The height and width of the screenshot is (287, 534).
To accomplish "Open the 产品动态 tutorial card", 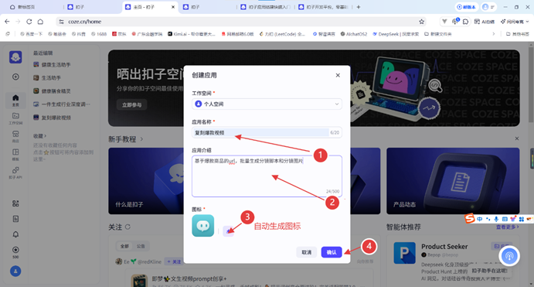I will 453,181.
